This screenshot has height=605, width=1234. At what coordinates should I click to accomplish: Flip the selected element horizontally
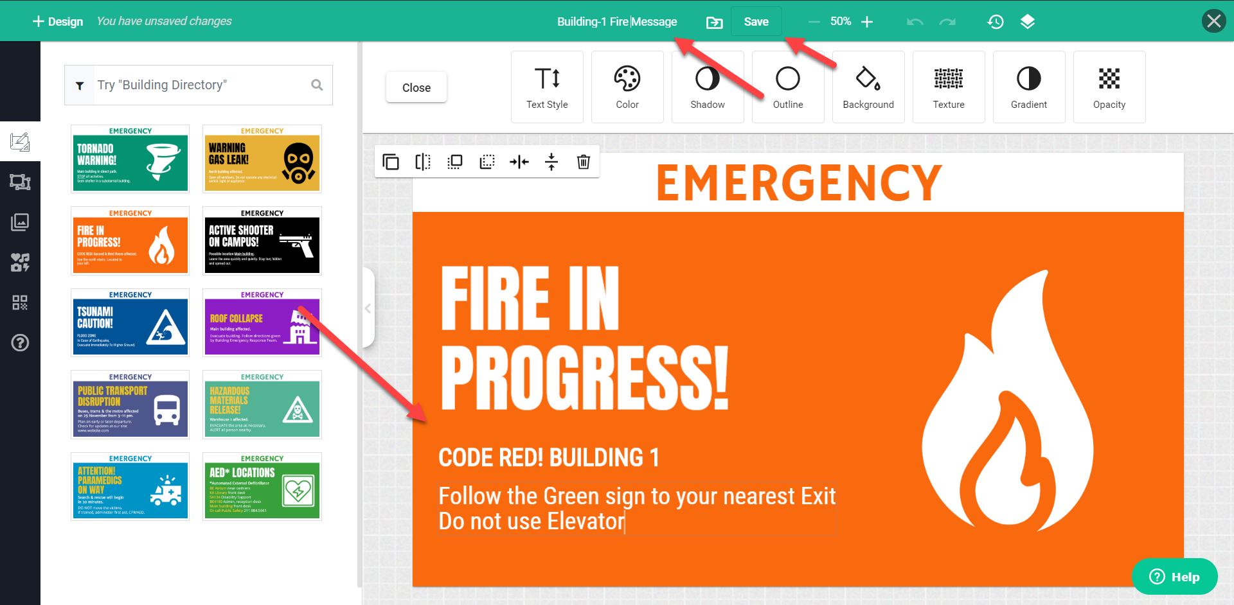click(423, 162)
